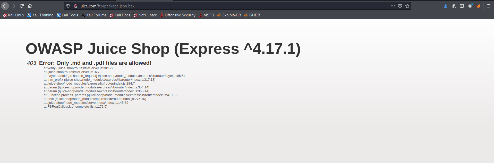This screenshot has width=494, height=163.
Task: Open Kali Forums bookmark
Action: click(94, 15)
